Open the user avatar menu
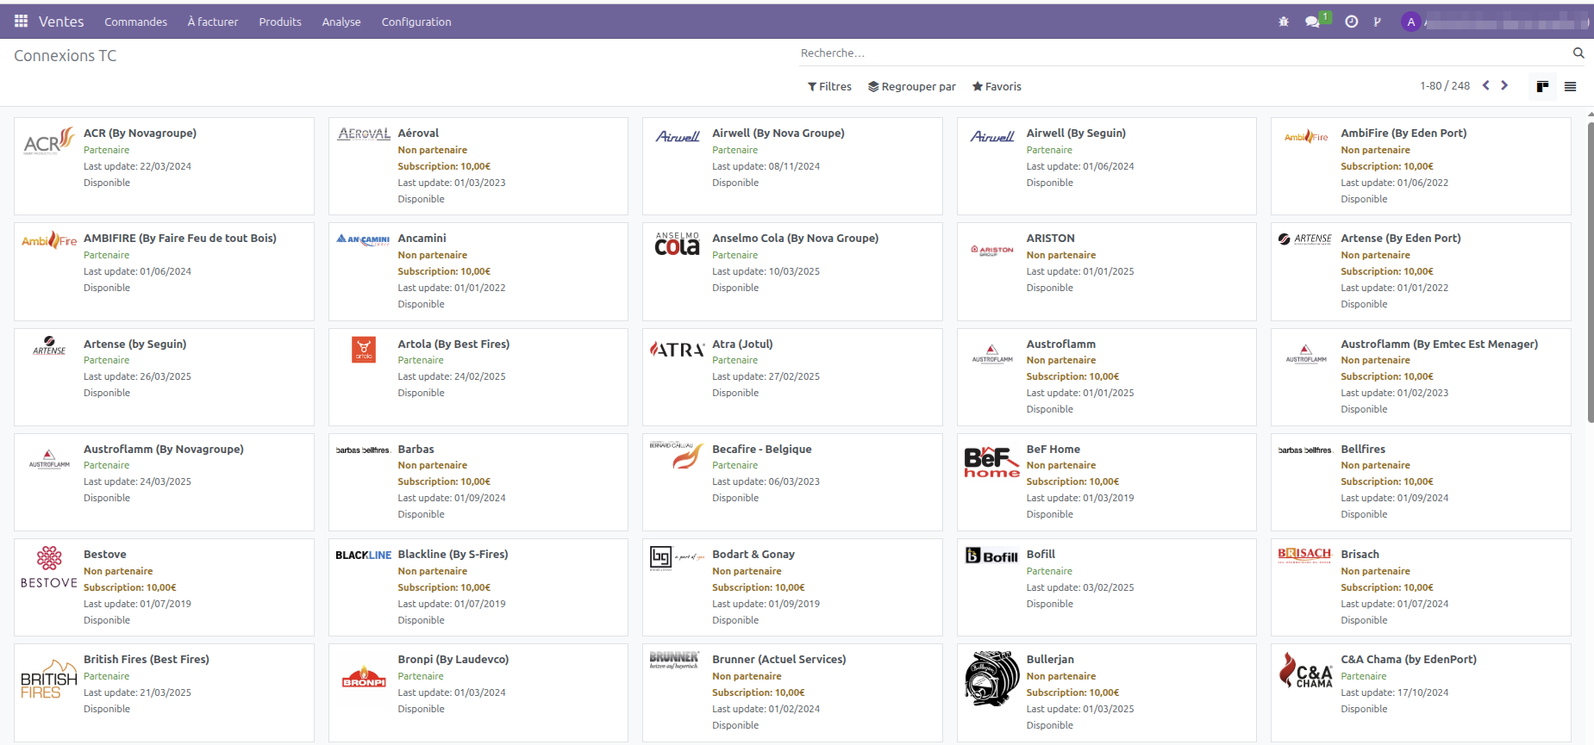 pos(1411,22)
